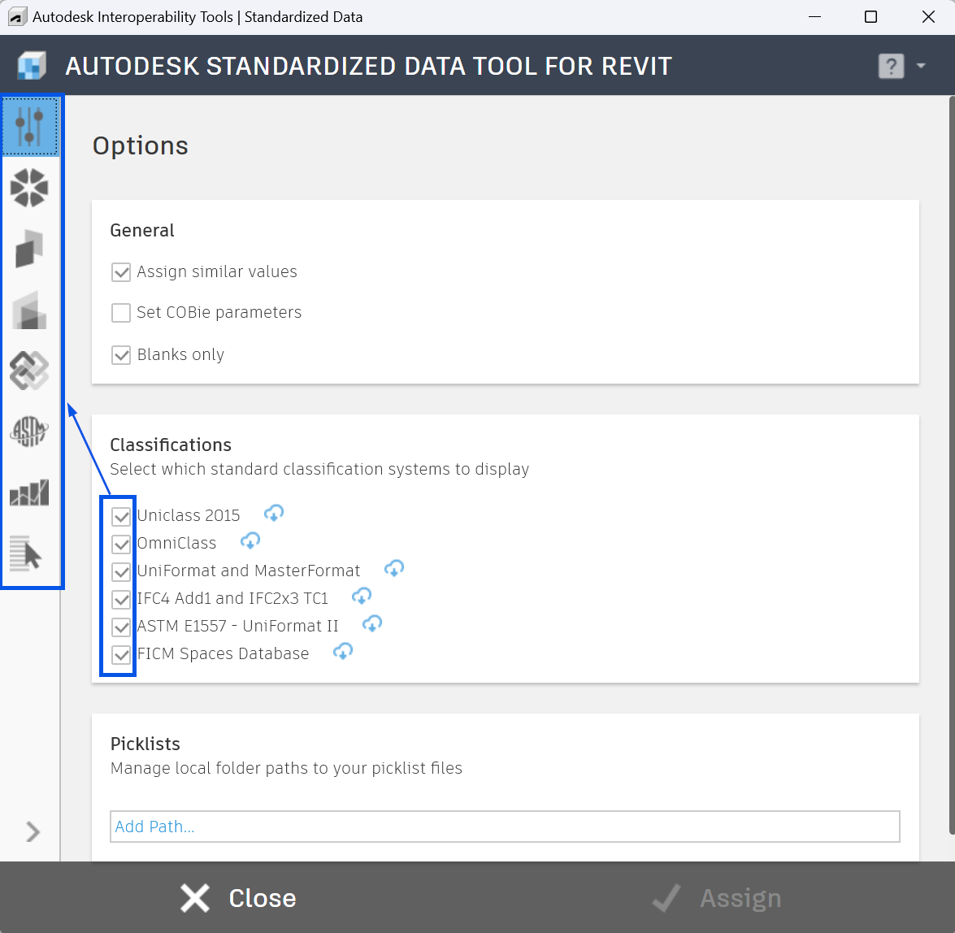The image size is (955, 933).
Task: Click the 'Options' page heading
Action: 140,146
